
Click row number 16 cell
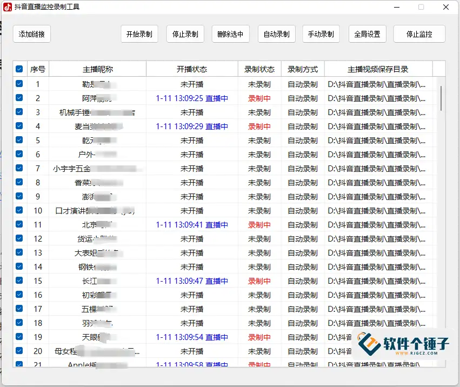tap(38, 295)
